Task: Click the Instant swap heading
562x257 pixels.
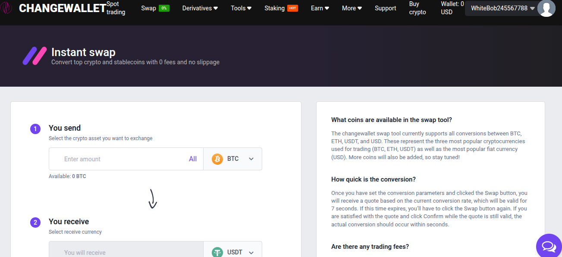Action: [x=83, y=52]
